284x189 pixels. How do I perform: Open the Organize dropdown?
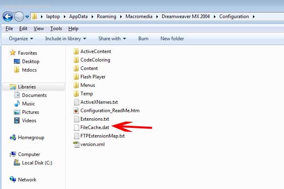coord(21,39)
